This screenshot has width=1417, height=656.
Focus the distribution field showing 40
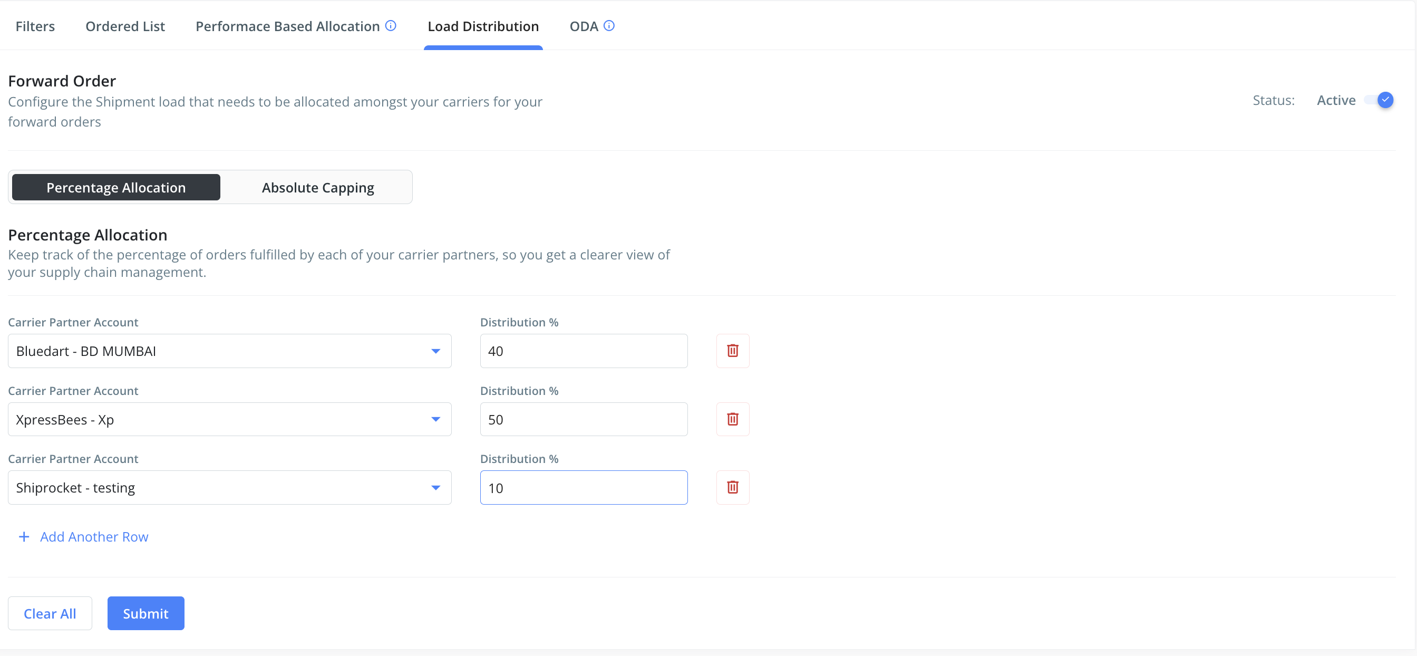583,351
